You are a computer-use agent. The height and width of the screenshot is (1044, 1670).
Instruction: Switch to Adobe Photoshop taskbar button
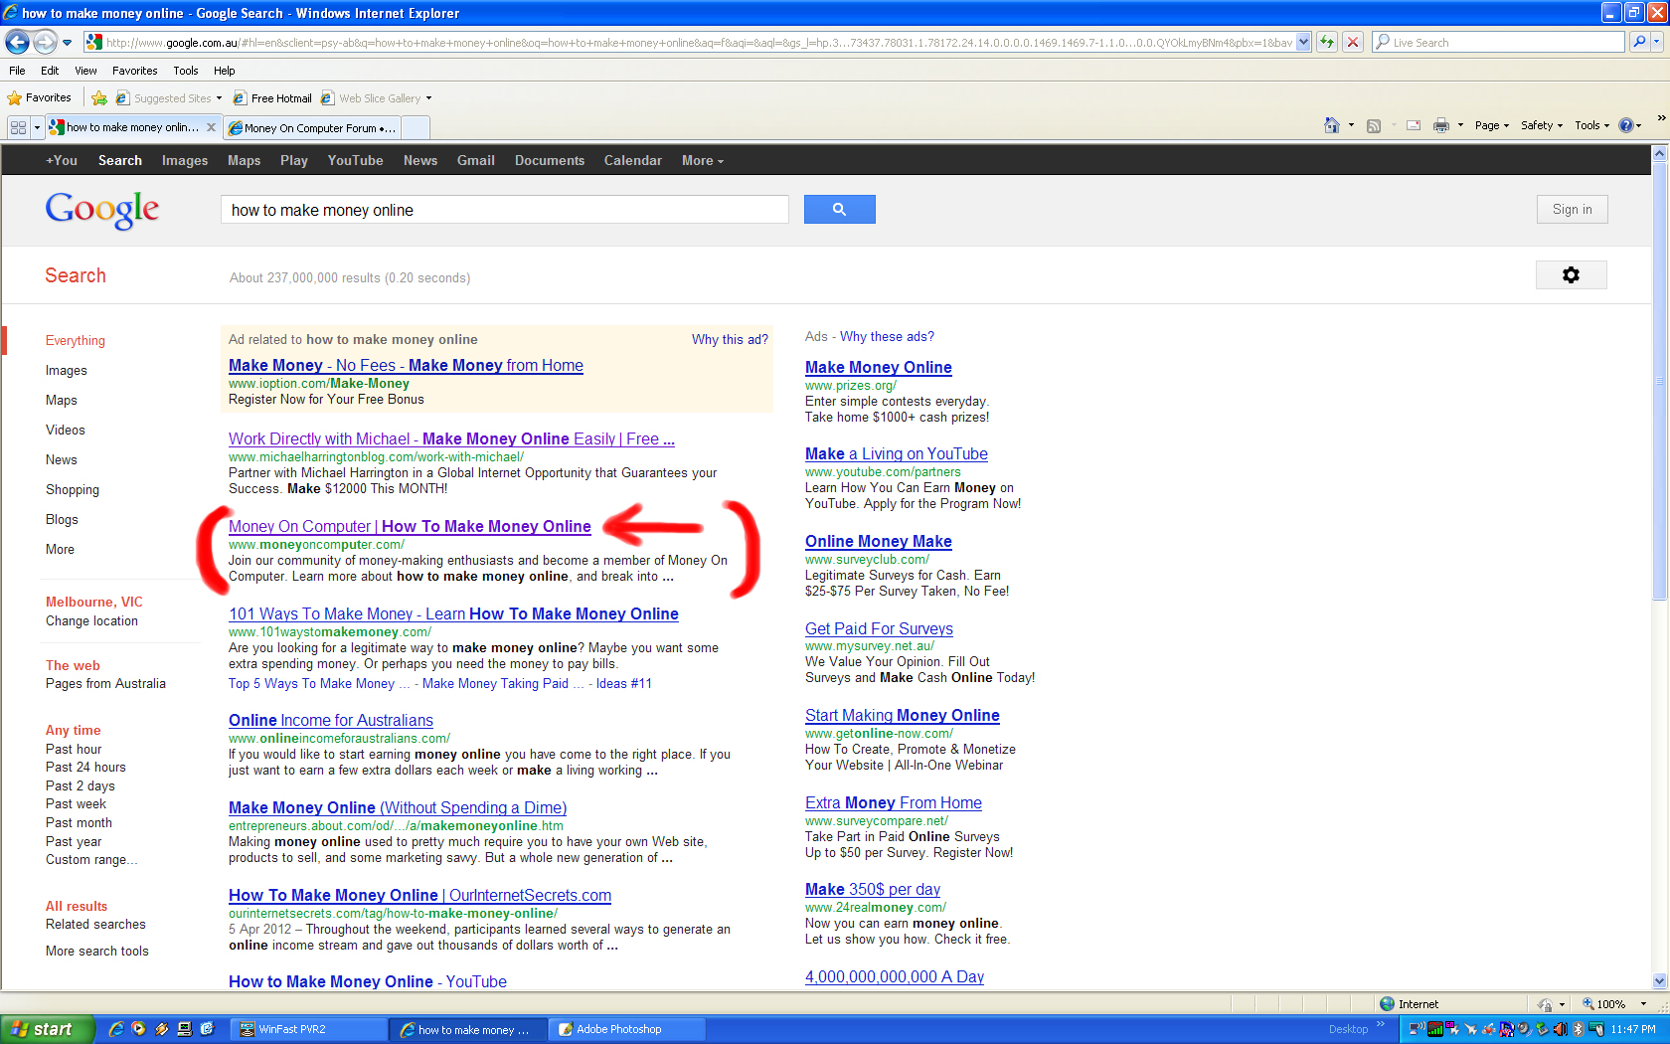click(x=627, y=1029)
